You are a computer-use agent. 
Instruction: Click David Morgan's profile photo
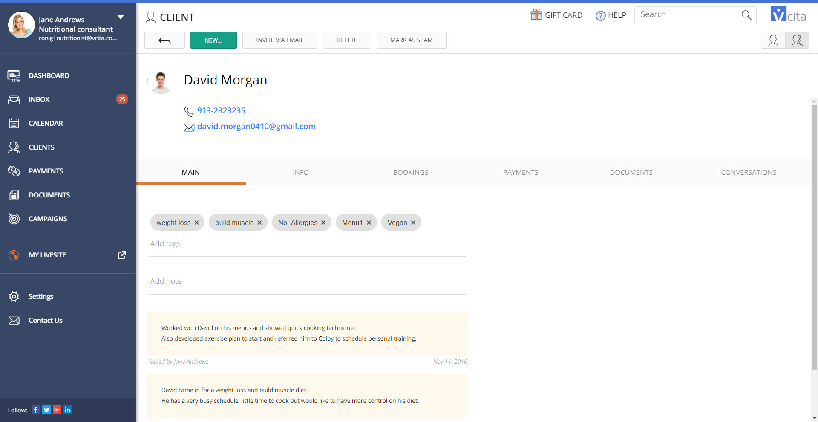(161, 81)
